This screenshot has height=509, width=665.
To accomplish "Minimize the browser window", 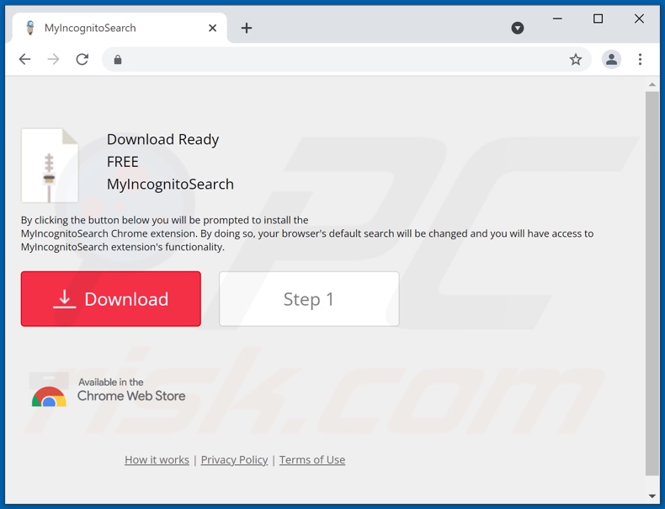I will (557, 19).
